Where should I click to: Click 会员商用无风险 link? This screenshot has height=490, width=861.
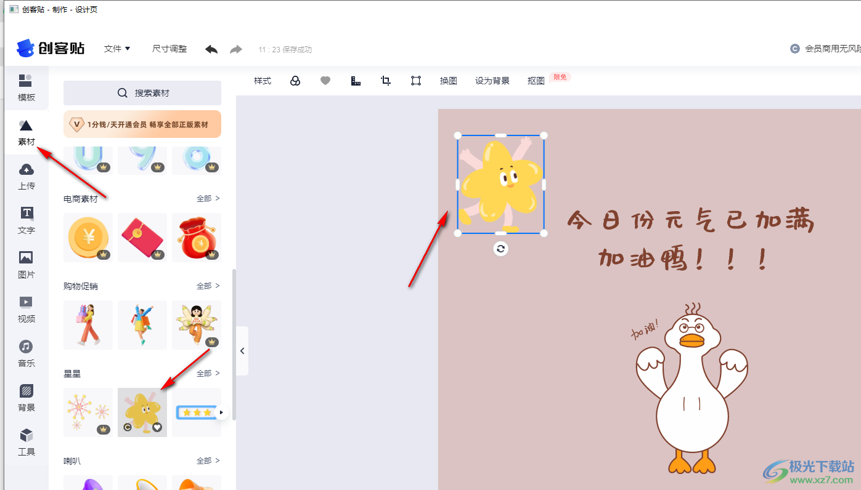833,49
